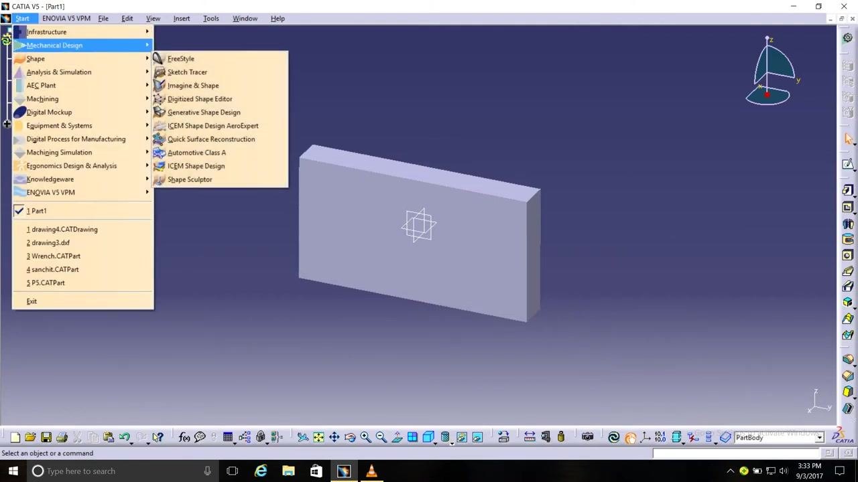Screen dimensions: 858x482
Task: Open recent file Wrench.CATPart
Action: 83,256
